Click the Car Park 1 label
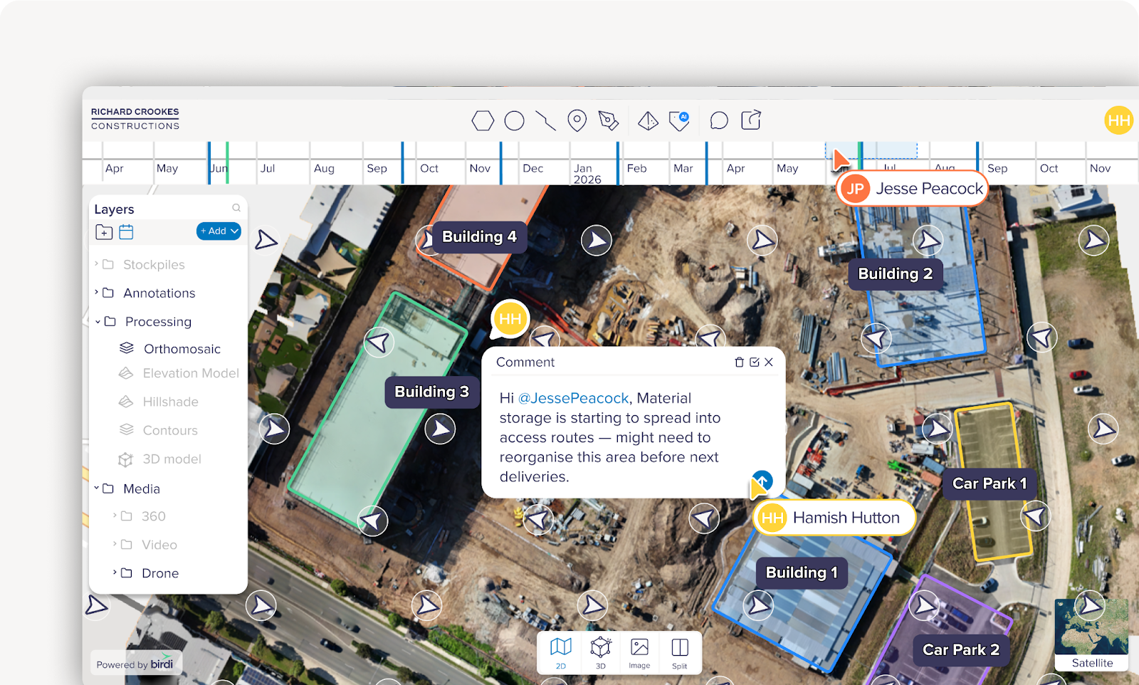This screenshot has height=685, width=1139. coord(990,484)
